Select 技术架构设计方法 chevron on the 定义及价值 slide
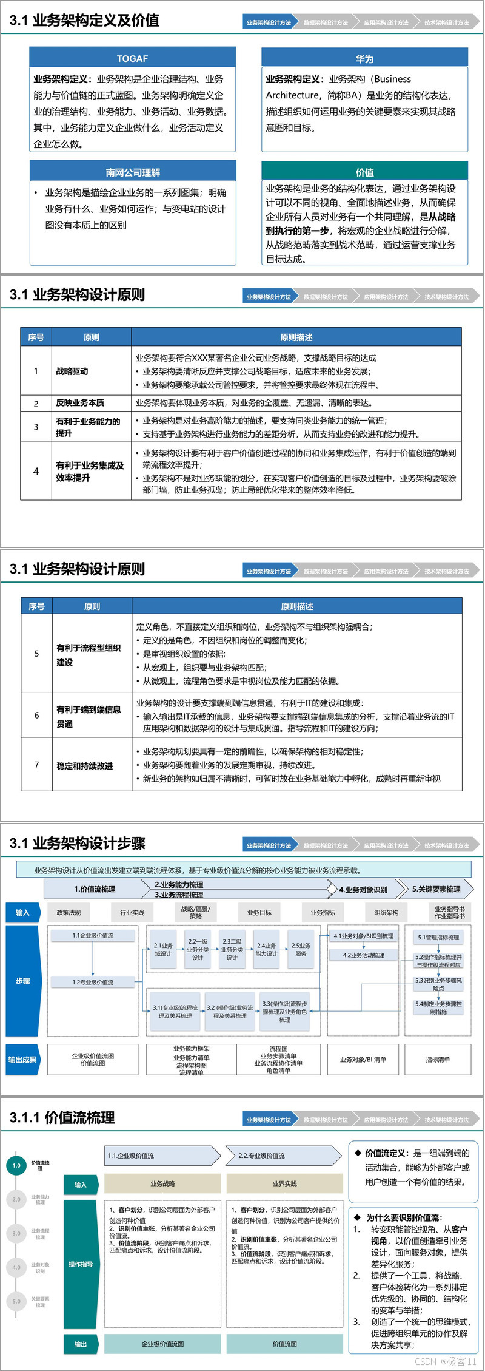Viewport: 485px width, 1371px height. [447, 22]
